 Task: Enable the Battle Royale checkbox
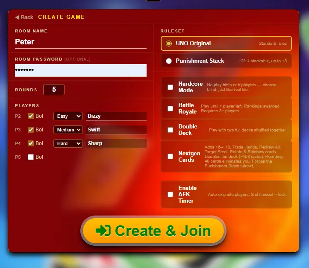[170, 108]
